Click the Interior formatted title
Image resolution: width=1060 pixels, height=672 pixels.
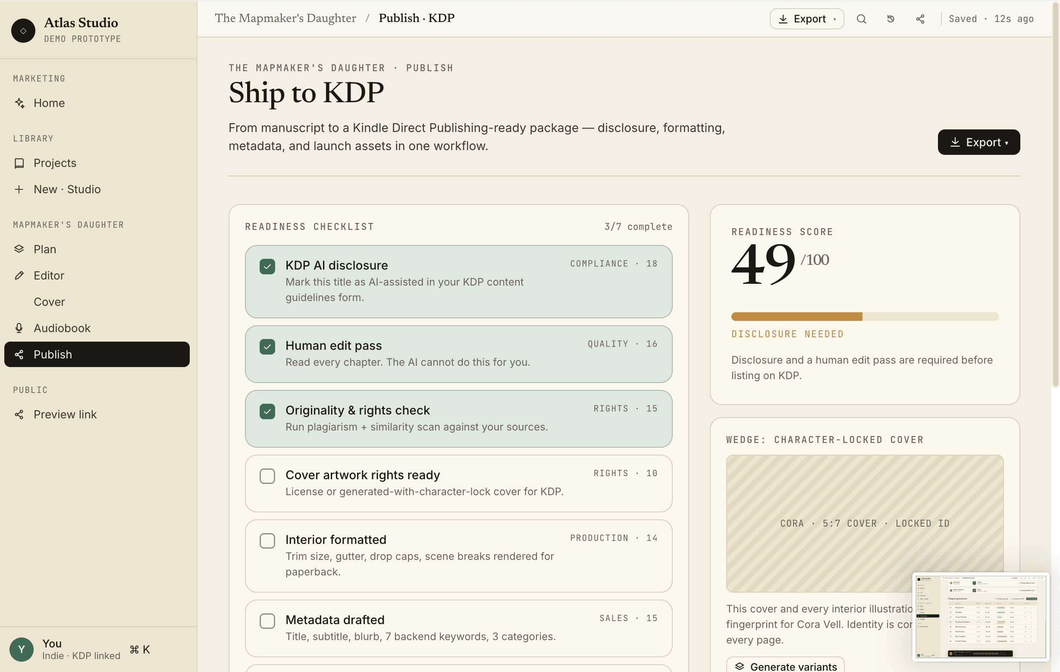(x=336, y=540)
